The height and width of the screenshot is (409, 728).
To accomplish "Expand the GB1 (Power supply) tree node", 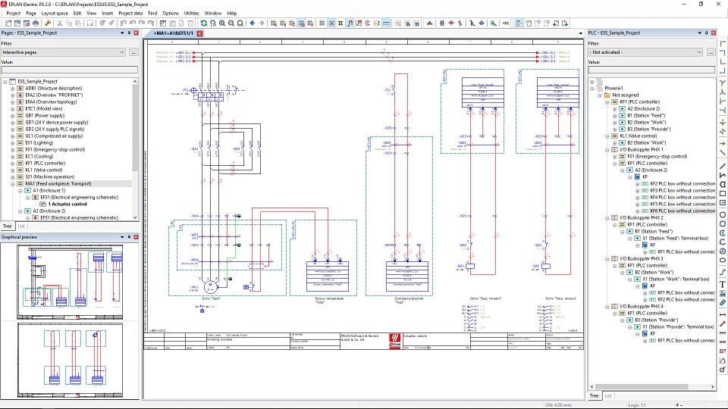I will [x=12, y=116].
